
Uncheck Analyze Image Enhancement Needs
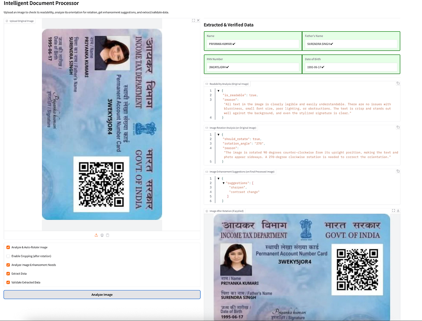8,265
